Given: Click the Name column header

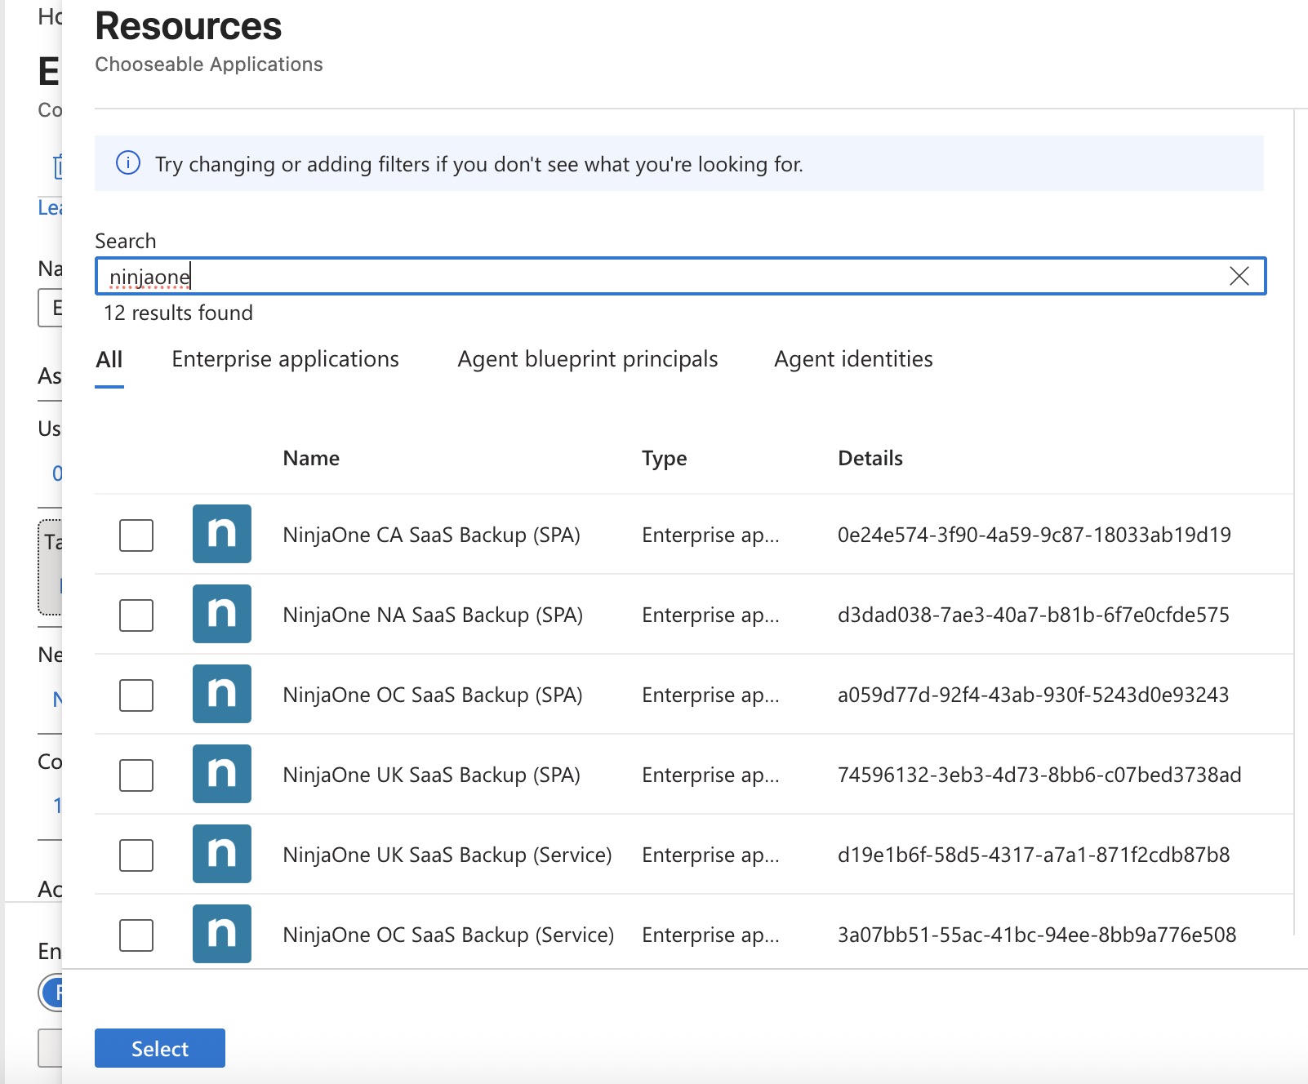Looking at the screenshot, I should coord(311,458).
